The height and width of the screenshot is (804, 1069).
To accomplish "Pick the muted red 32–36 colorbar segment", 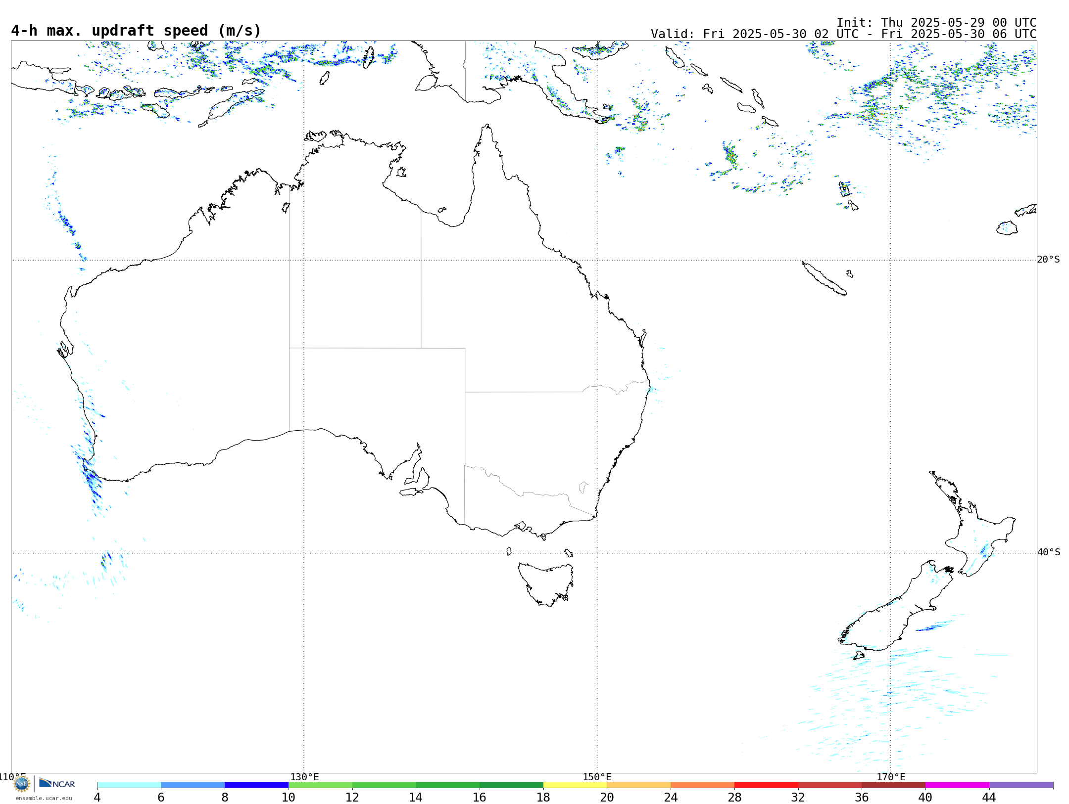I will [x=830, y=785].
